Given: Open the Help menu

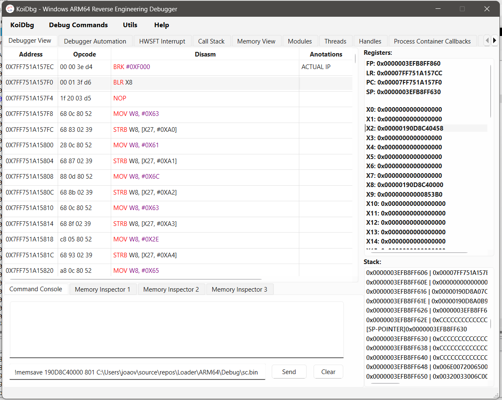Looking at the screenshot, I should pos(161,25).
